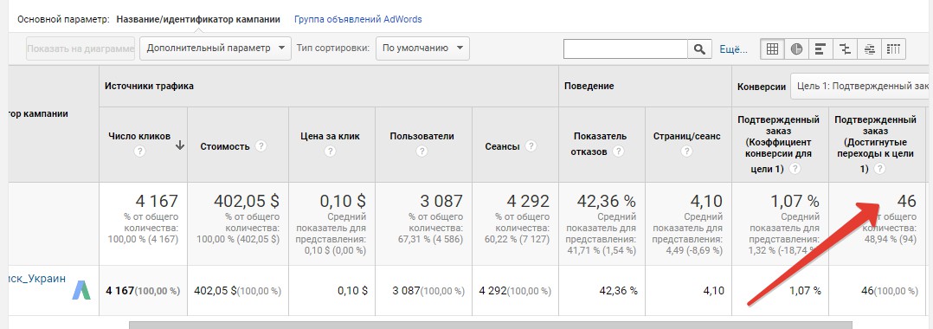The image size is (933, 329).
Task: Switch to the data table view icon
Action: pos(772,49)
